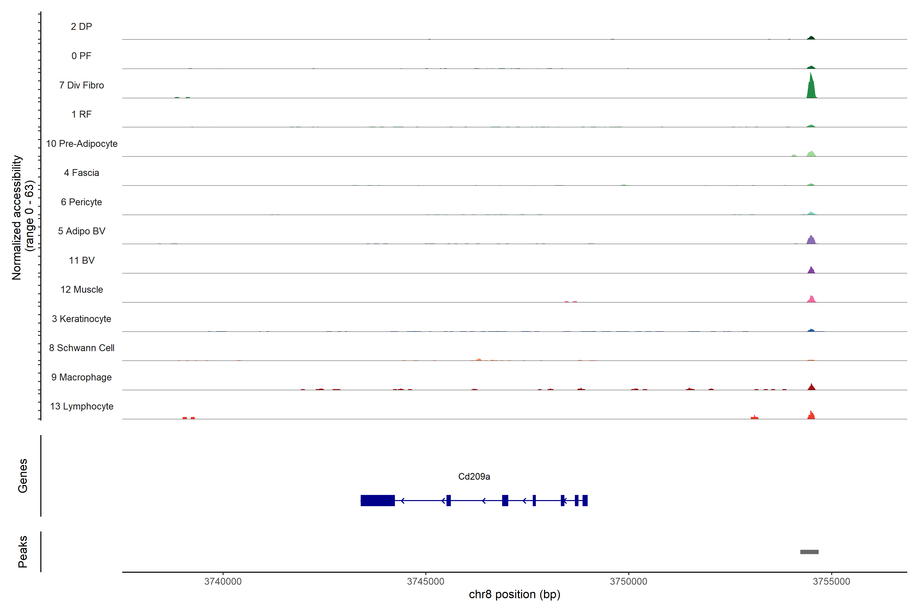Click the red 13 Lymphocyte peak
The width and height of the screenshot is (919, 612).
tap(811, 416)
